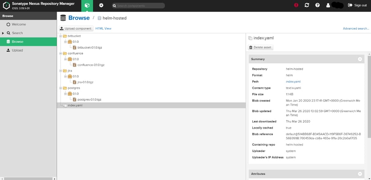
Task: Collapse the 0.1.0 node under bitbucket
Action: (66, 42)
